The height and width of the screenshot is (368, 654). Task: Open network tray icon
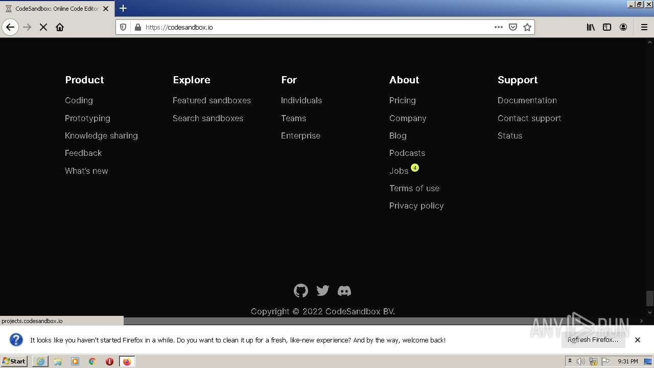pos(593,361)
